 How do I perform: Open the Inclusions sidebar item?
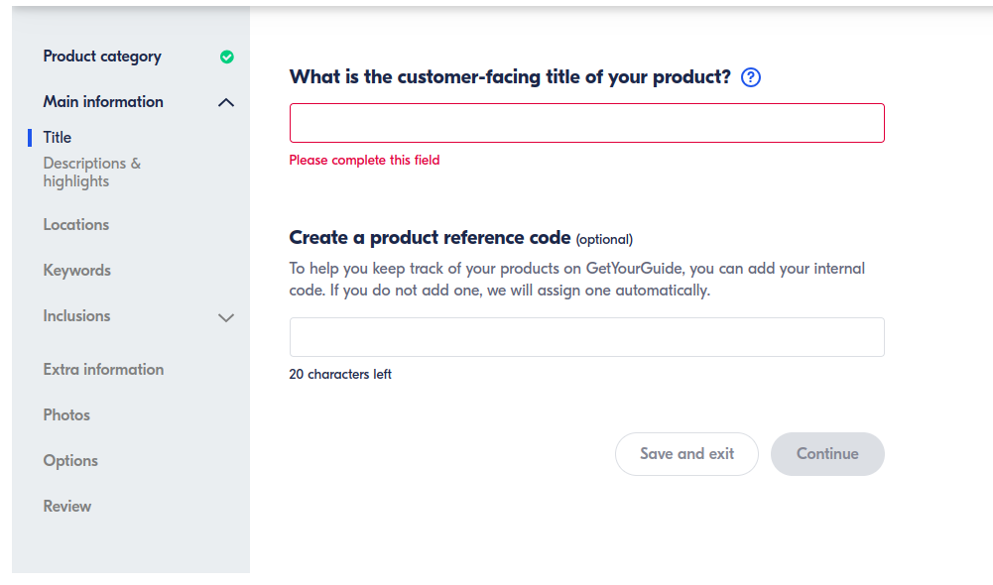click(x=77, y=316)
